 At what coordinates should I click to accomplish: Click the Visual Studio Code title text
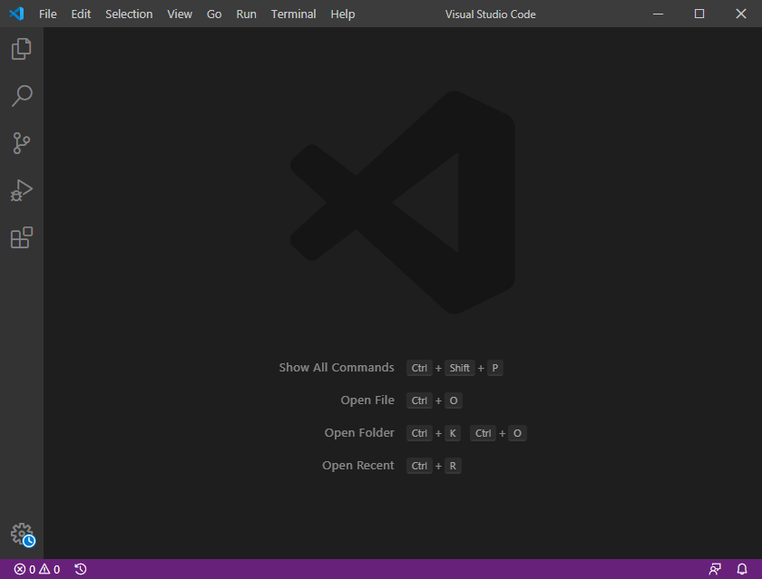pos(490,14)
